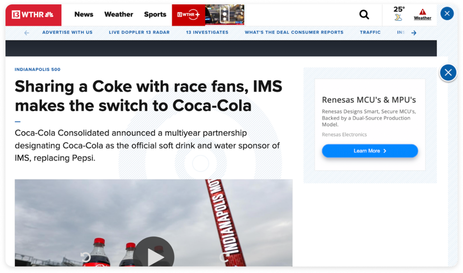This screenshot has width=463, height=273.
Task: Open What's The Deal Consumer Reports
Action: (294, 32)
